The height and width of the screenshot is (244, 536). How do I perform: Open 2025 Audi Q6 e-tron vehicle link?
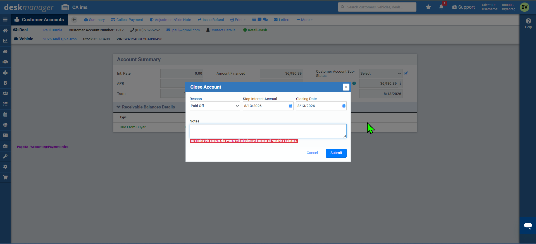pyautogui.click(x=60, y=39)
